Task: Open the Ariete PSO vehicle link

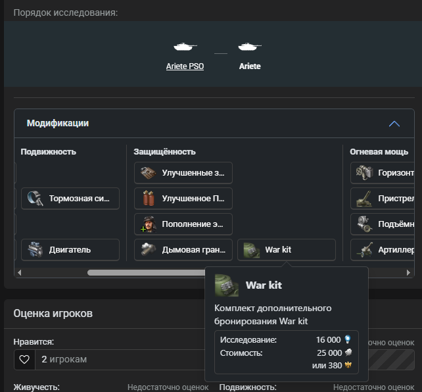Action: (x=185, y=66)
